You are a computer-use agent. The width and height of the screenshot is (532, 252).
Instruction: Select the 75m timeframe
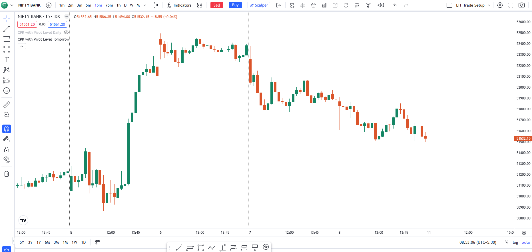[x=109, y=5]
